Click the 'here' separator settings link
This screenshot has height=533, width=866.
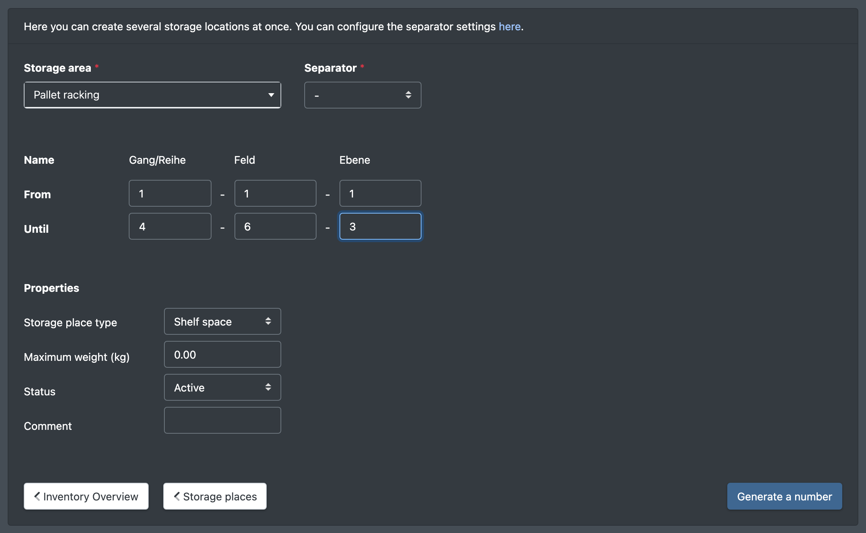tap(509, 26)
